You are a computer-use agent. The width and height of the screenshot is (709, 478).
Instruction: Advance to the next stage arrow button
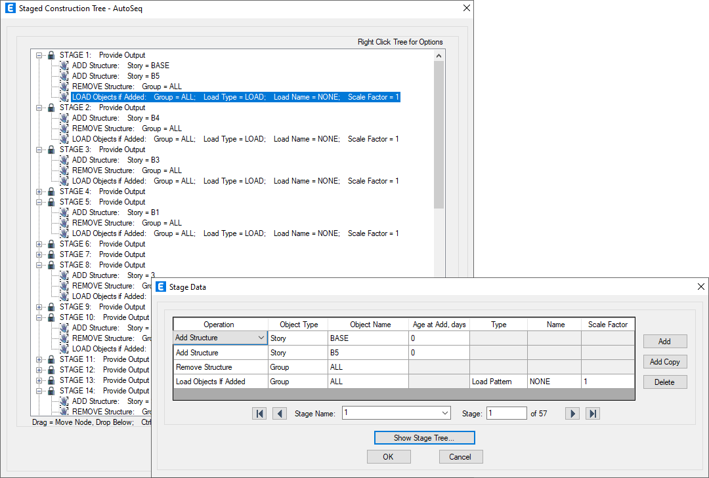(x=572, y=414)
